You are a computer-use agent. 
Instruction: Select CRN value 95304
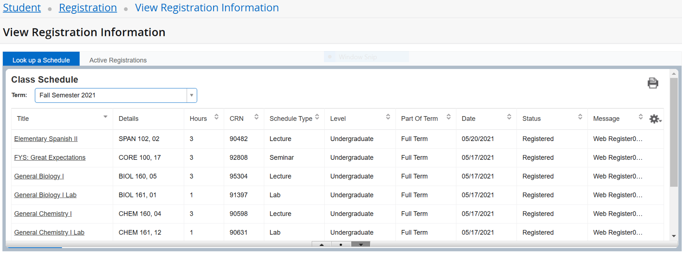(239, 176)
